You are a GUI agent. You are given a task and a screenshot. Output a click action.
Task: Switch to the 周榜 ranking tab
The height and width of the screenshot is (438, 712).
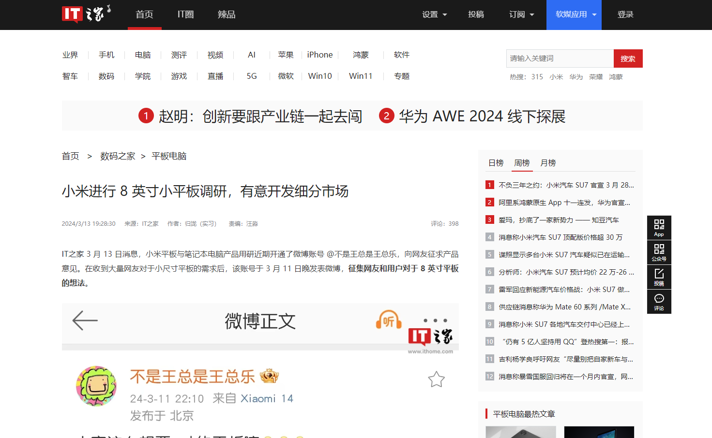pos(522,163)
